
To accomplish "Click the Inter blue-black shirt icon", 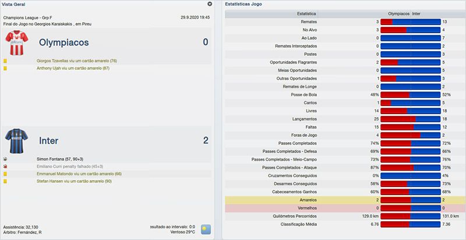I will pyautogui.click(x=16, y=141).
